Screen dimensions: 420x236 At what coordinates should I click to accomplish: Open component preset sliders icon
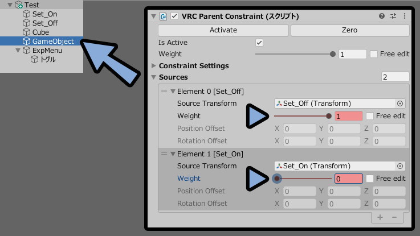coord(393,16)
